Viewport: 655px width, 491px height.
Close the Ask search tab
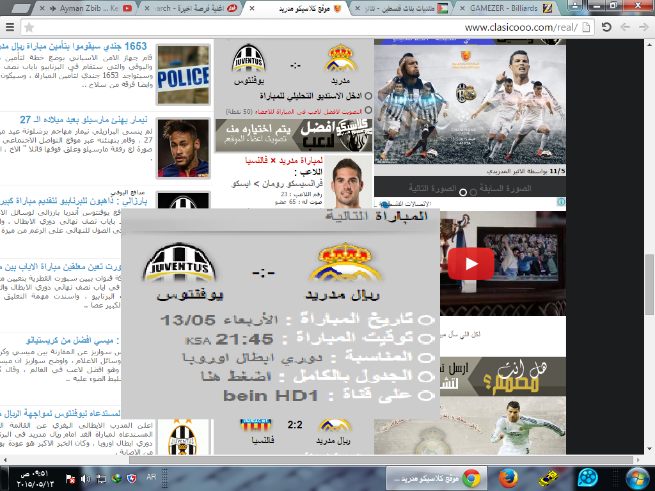coord(147,8)
